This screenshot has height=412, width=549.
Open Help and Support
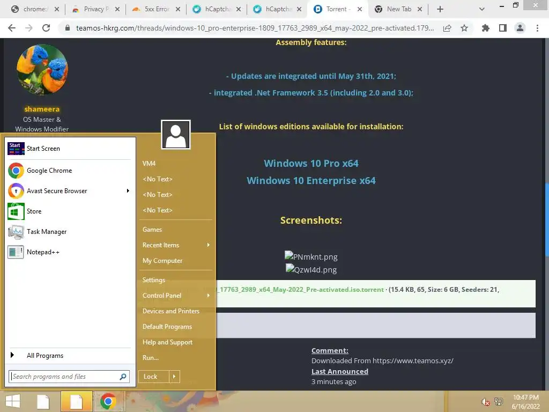coord(167,342)
